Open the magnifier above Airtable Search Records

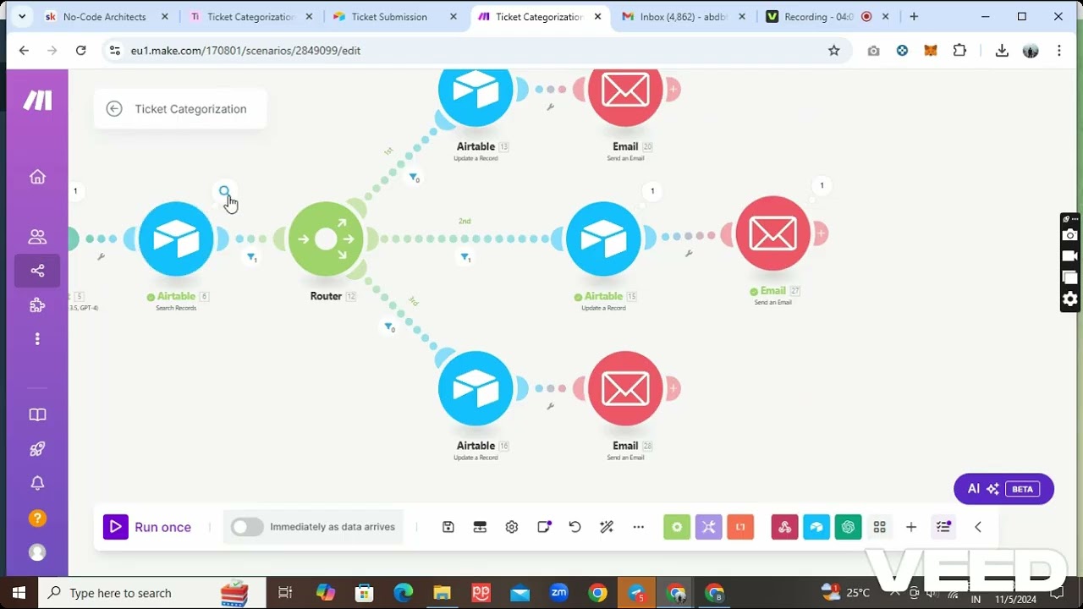point(224,192)
